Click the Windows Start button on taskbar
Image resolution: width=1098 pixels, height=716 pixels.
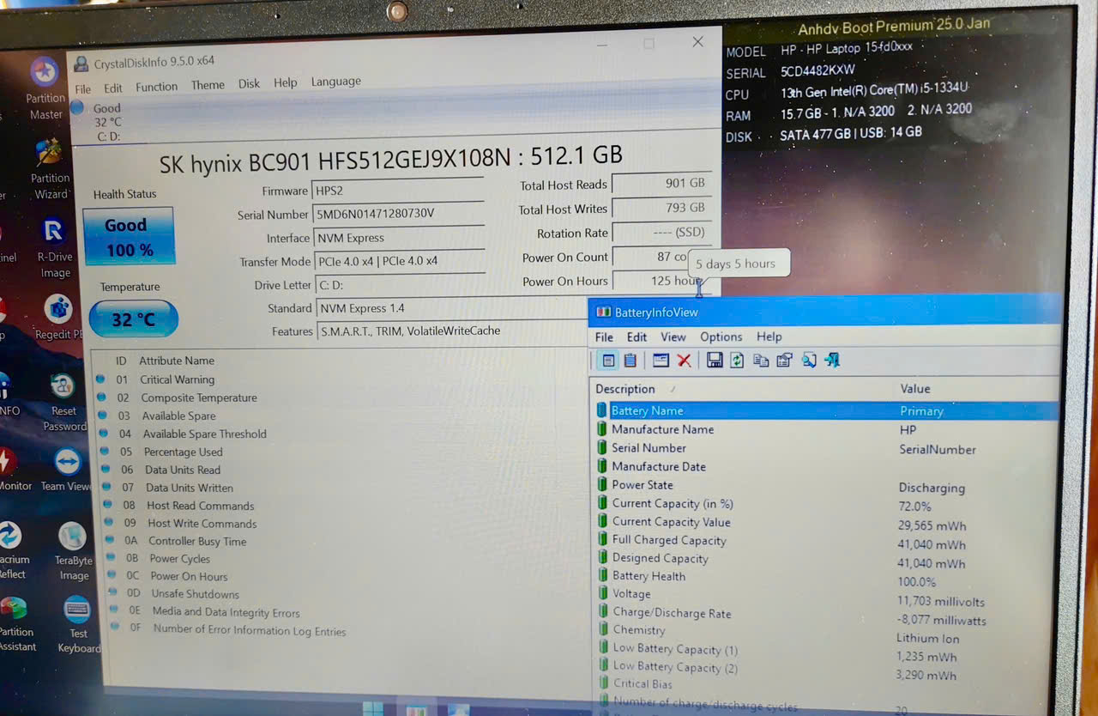pos(373,709)
